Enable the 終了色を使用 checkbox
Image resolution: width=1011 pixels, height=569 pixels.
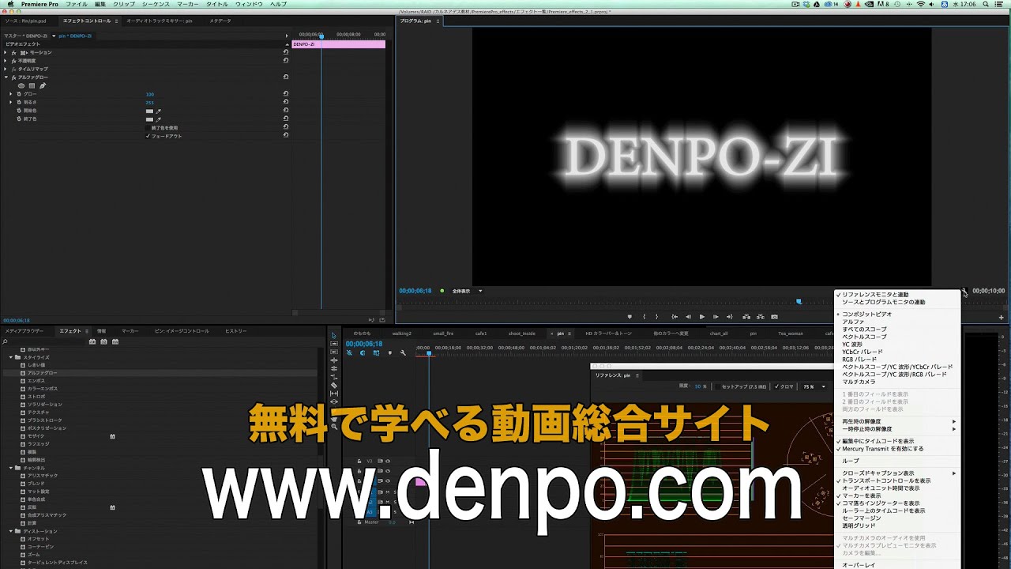coord(148,127)
